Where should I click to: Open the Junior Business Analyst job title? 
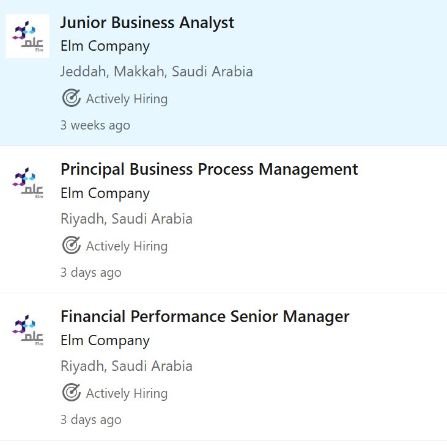tap(147, 23)
